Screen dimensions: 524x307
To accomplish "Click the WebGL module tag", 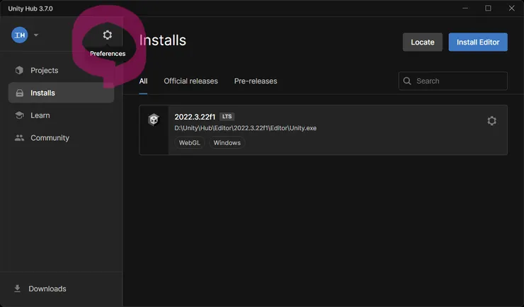I will click(190, 143).
